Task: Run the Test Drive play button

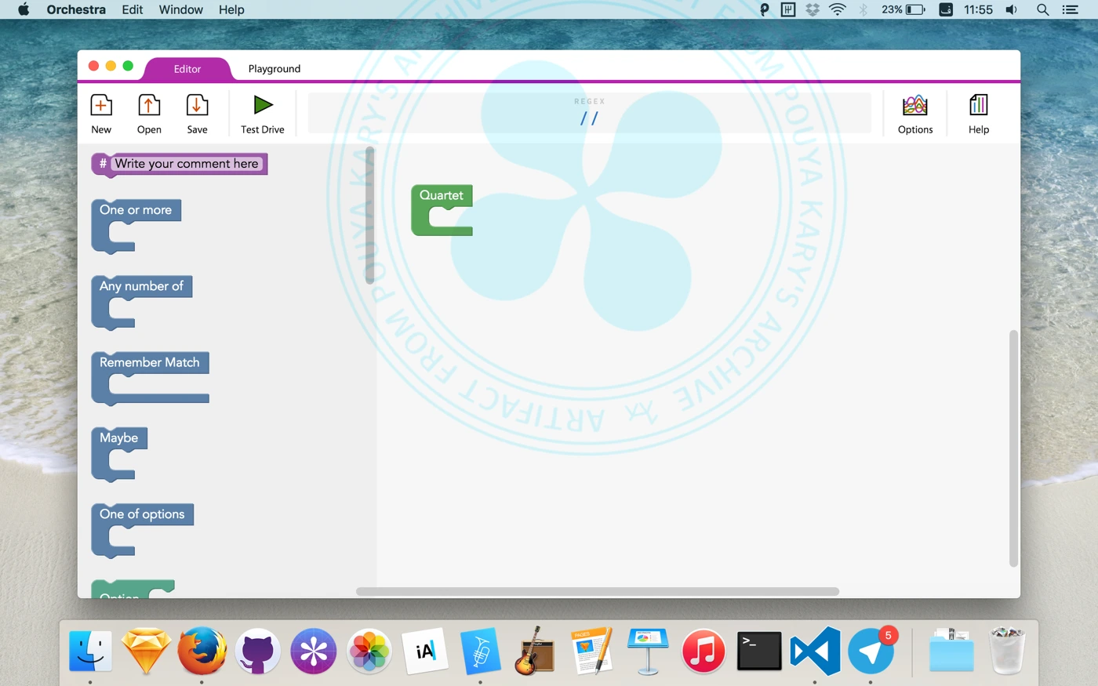Action: pos(263,105)
